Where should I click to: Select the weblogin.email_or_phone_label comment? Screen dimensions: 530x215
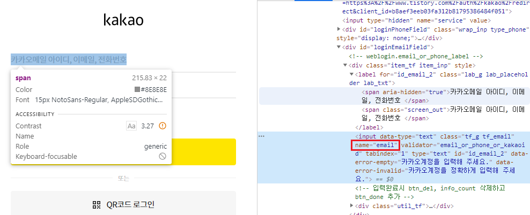[416, 56]
